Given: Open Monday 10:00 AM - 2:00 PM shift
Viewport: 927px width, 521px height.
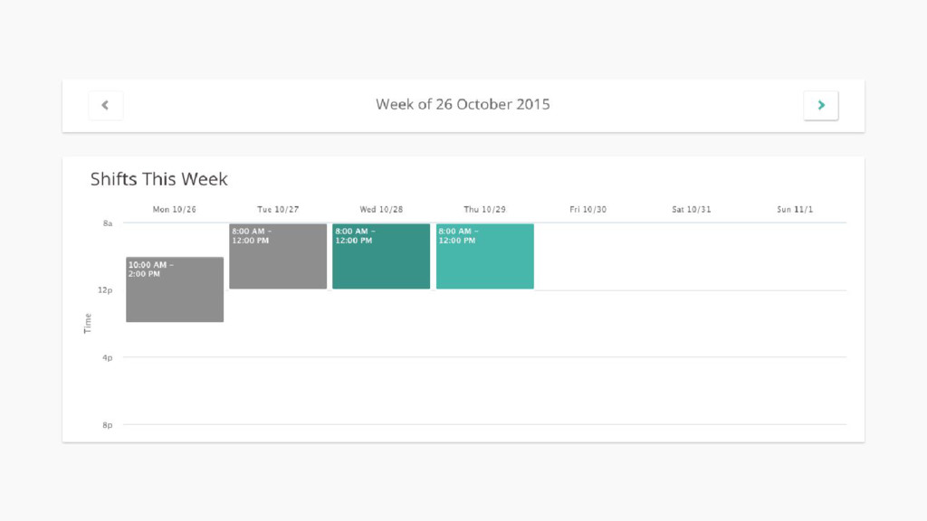Looking at the screenshot, I should click(x=175, y=289).
